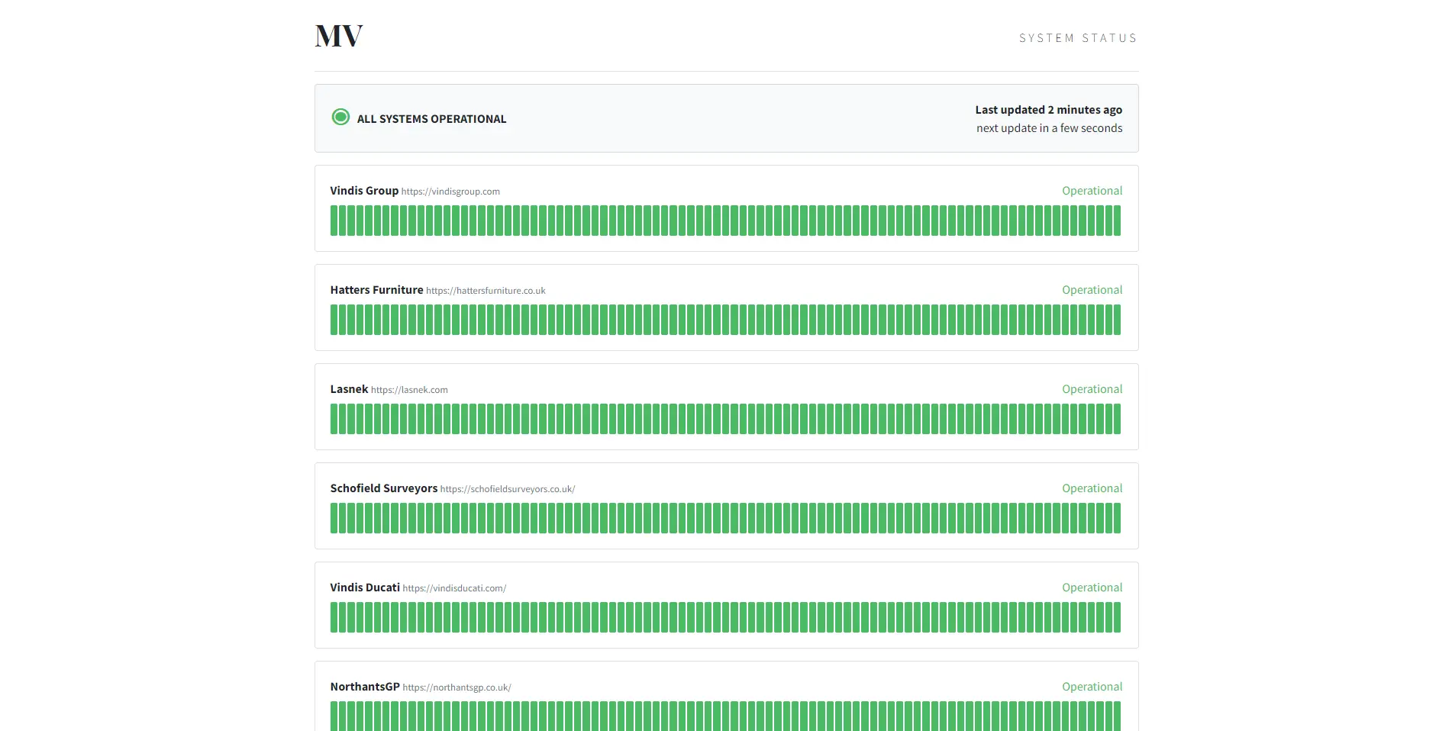Click the Schofield Surveyors uptime bar
The width and height of the screenshot is (1452, 731).
pos(725,518)
